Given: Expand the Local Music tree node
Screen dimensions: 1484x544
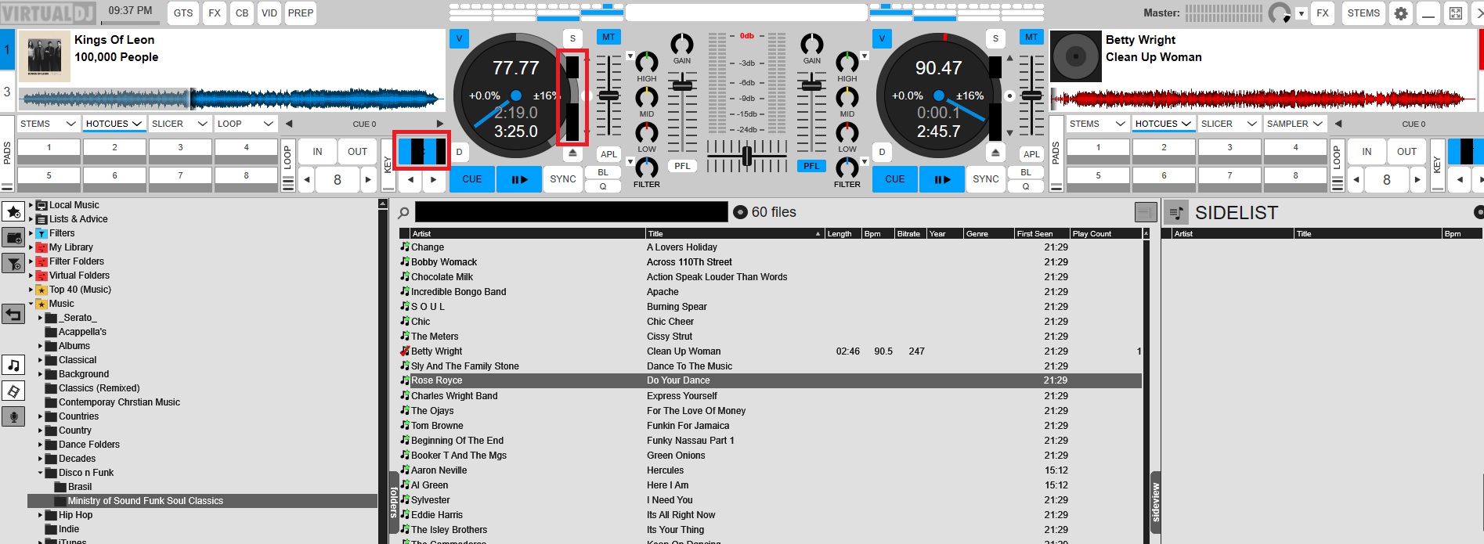Looking at the screenshot, I should click(x=31, y=205).
